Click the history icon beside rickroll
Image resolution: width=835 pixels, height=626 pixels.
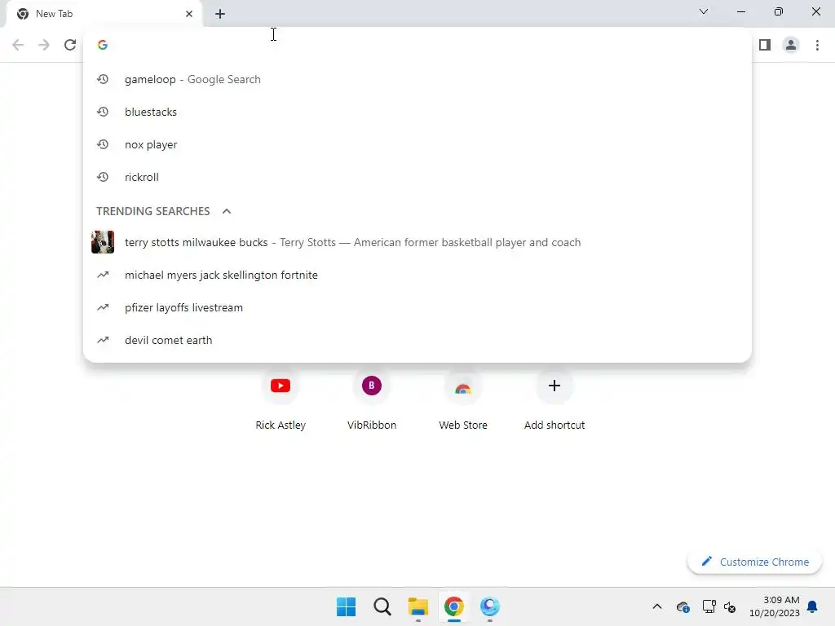(103, 177)
